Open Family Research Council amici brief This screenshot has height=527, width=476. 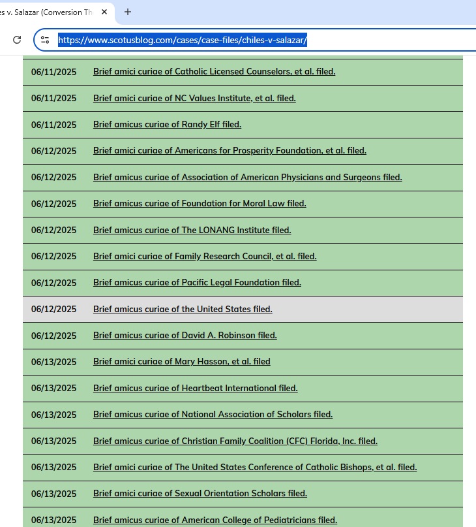pos(205,256)
